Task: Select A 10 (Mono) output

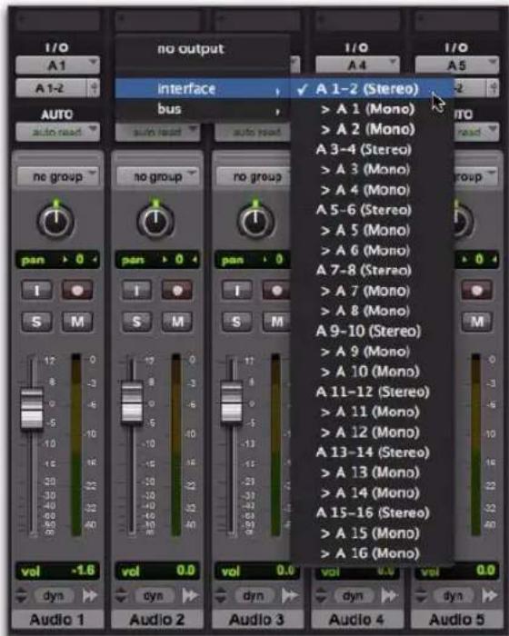Action: (372, 371)
